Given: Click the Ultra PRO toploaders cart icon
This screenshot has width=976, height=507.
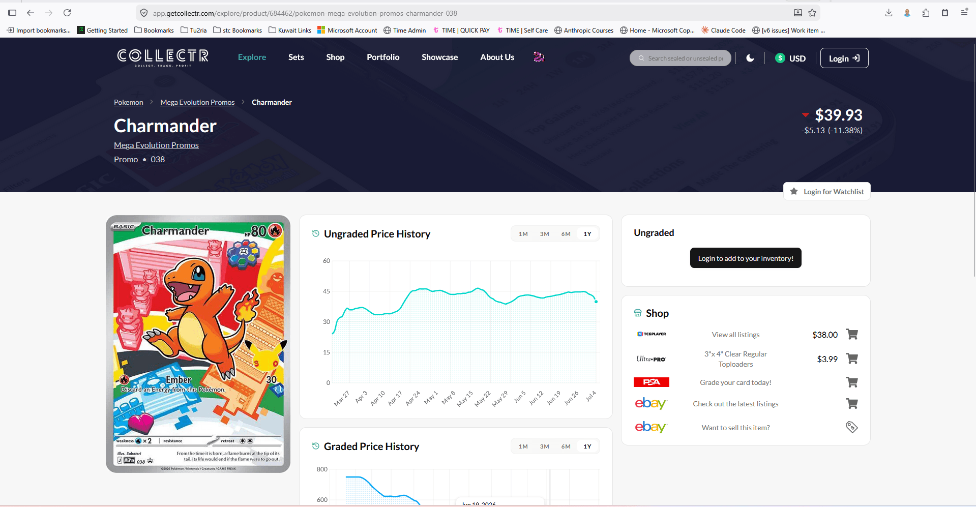Looking at the screenshot, I should (852, 359).
